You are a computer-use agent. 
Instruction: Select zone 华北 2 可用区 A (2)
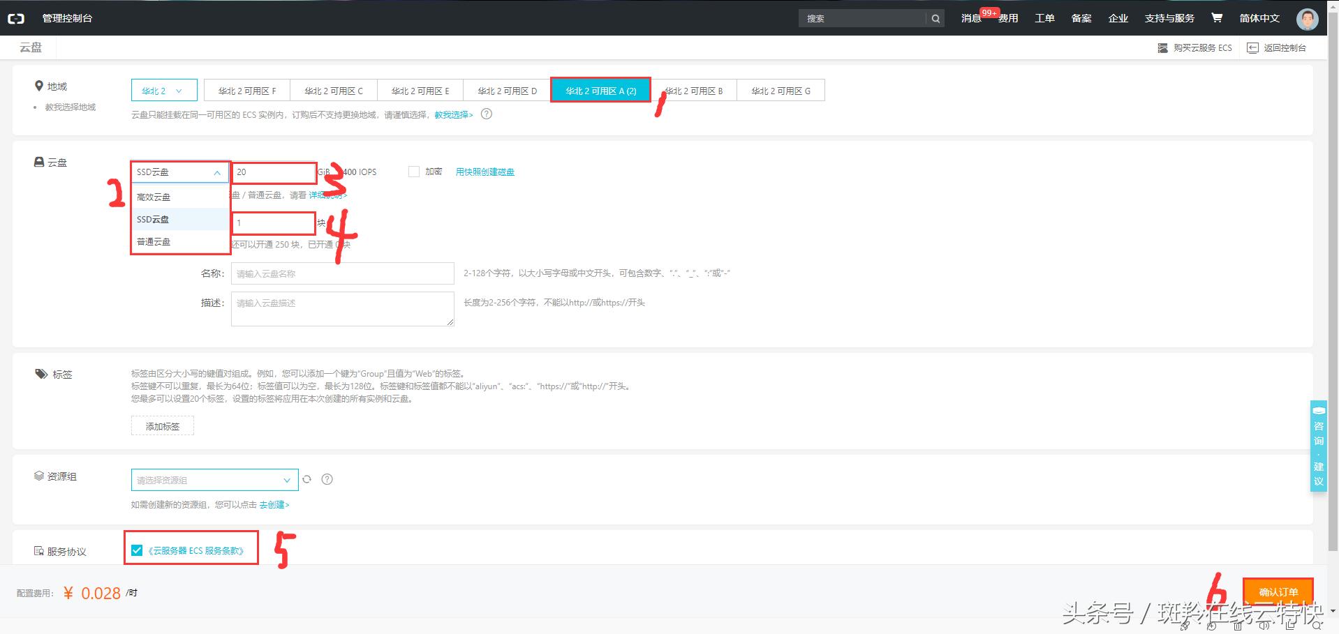[x=601, y=91]
